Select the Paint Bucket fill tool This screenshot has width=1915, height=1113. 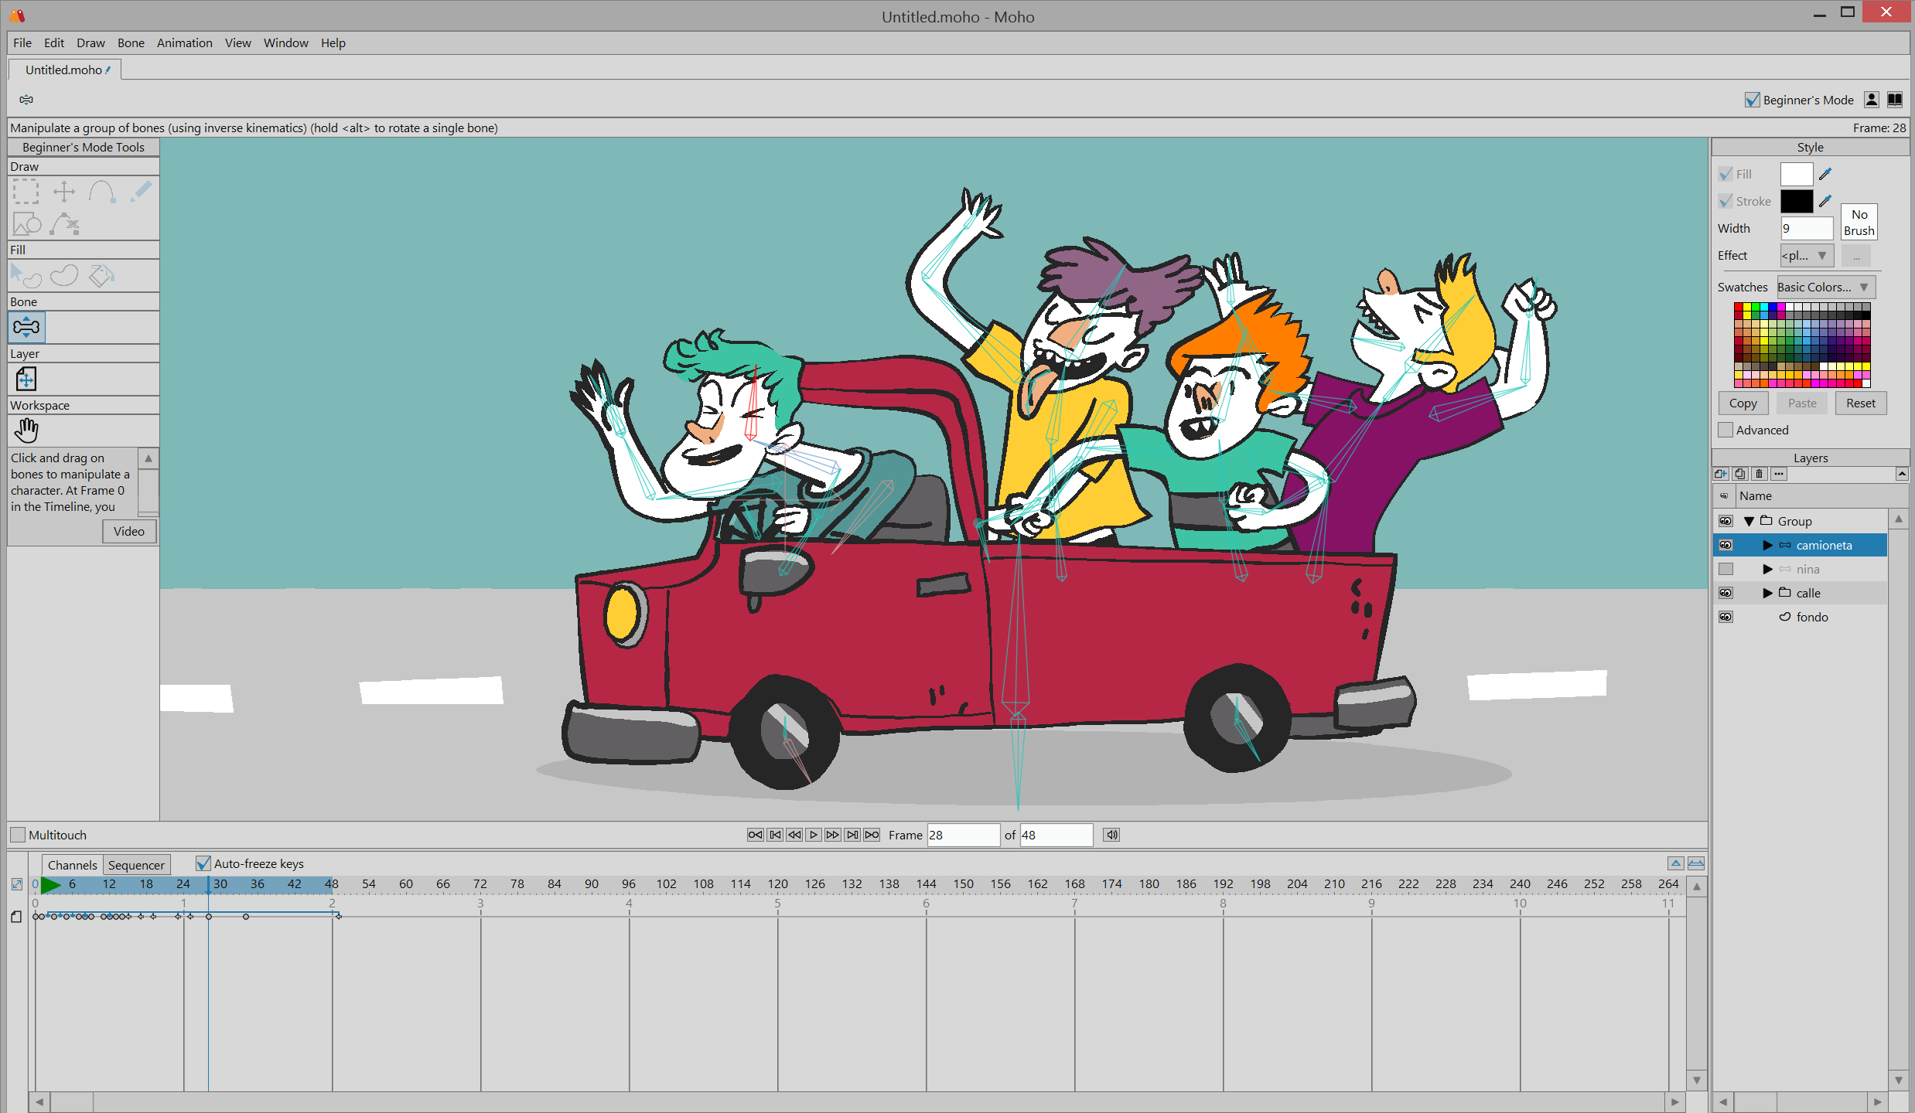[x=102, y=274]
